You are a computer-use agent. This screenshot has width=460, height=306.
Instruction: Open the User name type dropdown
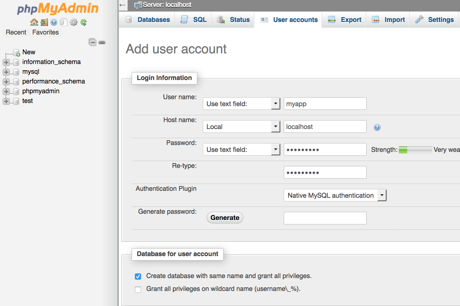pyautogui.click(x=241, y=104)
